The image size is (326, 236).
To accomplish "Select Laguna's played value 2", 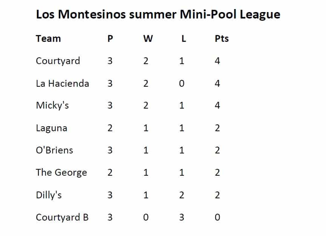I will click(x=110, y=128).
